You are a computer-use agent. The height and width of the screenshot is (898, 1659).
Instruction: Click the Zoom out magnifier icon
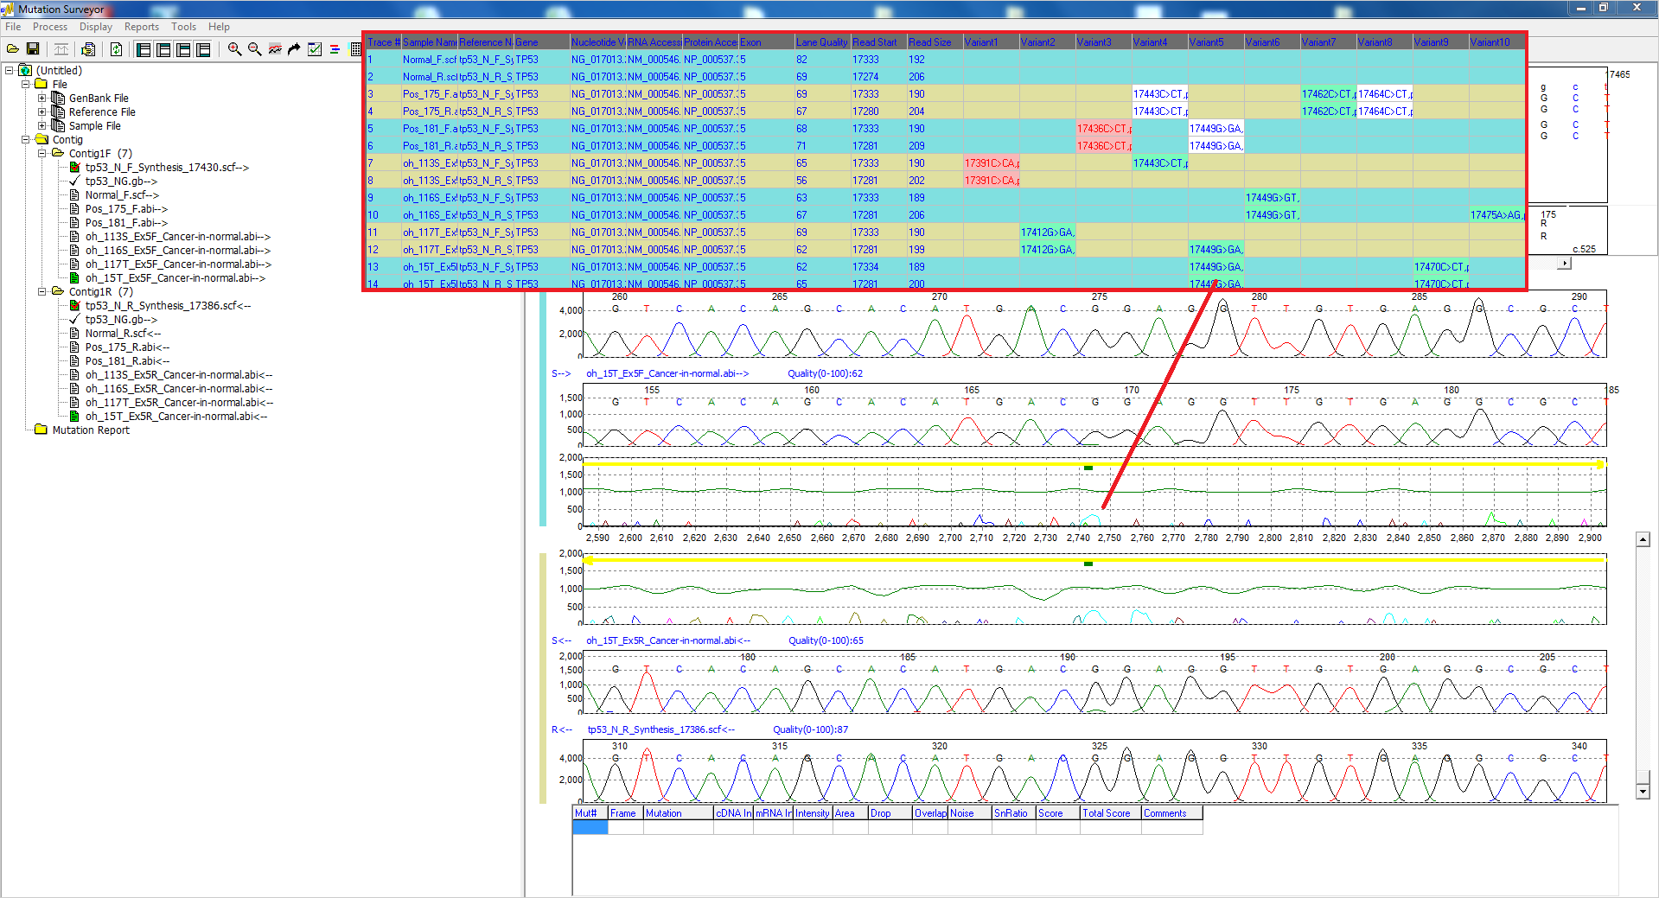point(254,49)
